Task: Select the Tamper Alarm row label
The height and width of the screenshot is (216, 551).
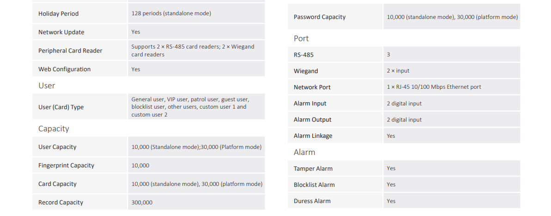Action: coord(313,168)
